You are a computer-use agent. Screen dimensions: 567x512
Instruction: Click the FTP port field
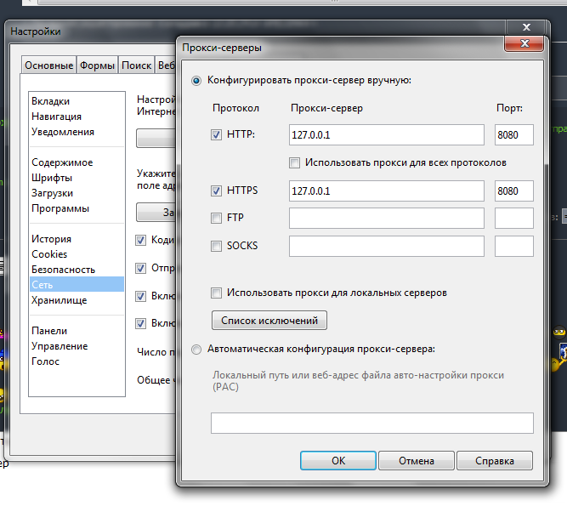coord(513,218)
